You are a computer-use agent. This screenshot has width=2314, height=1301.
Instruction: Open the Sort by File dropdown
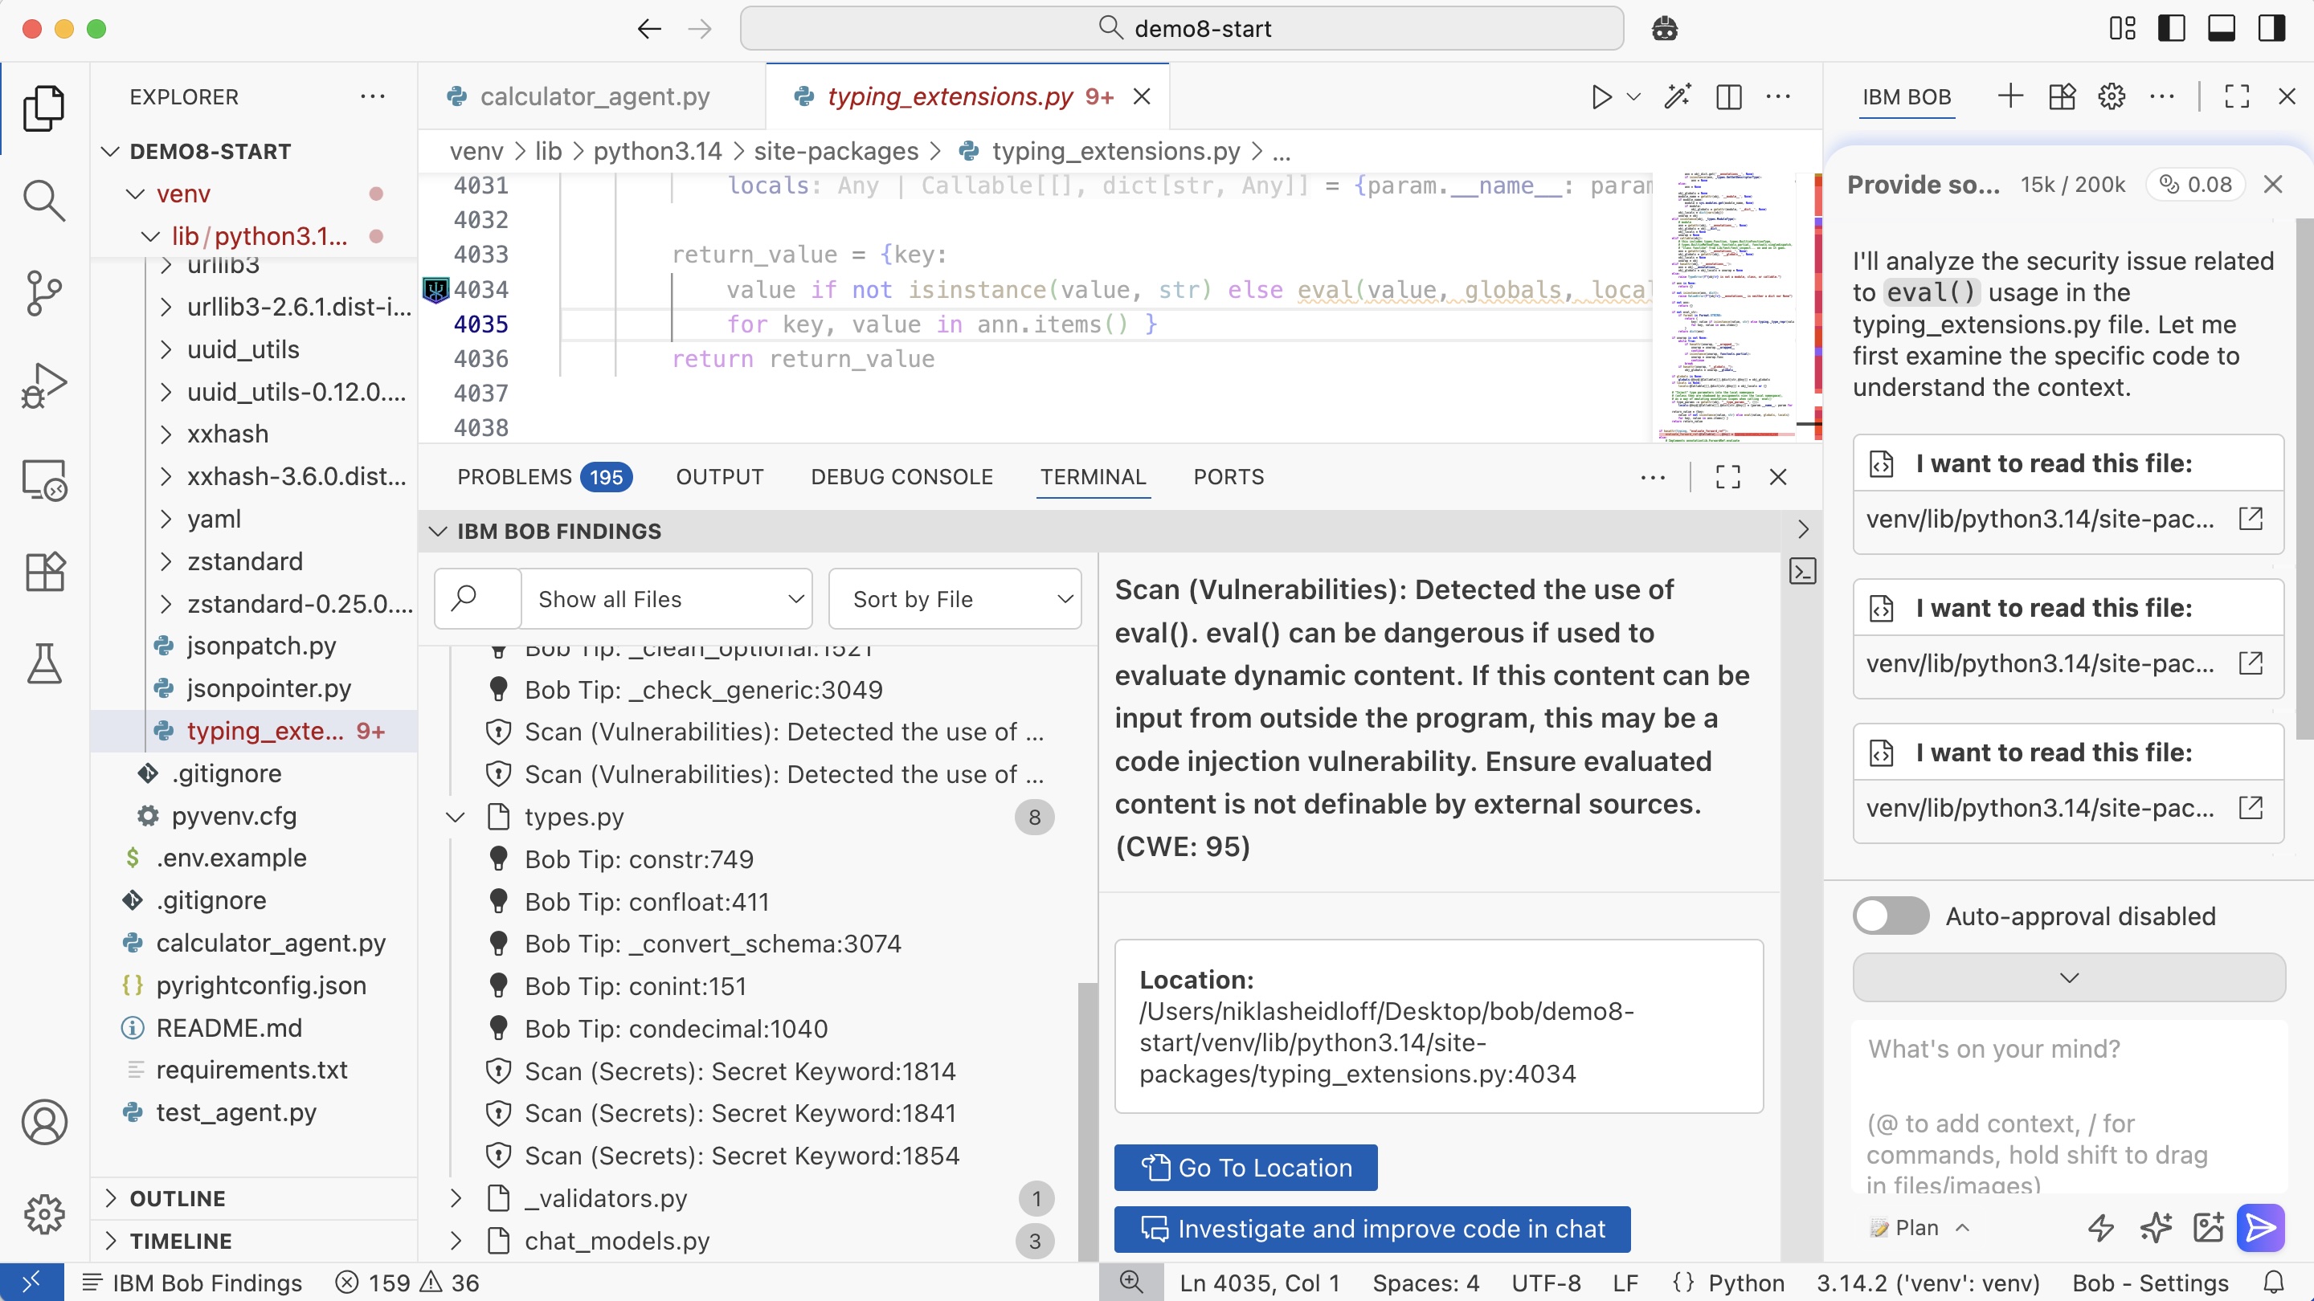pos(955,599)
